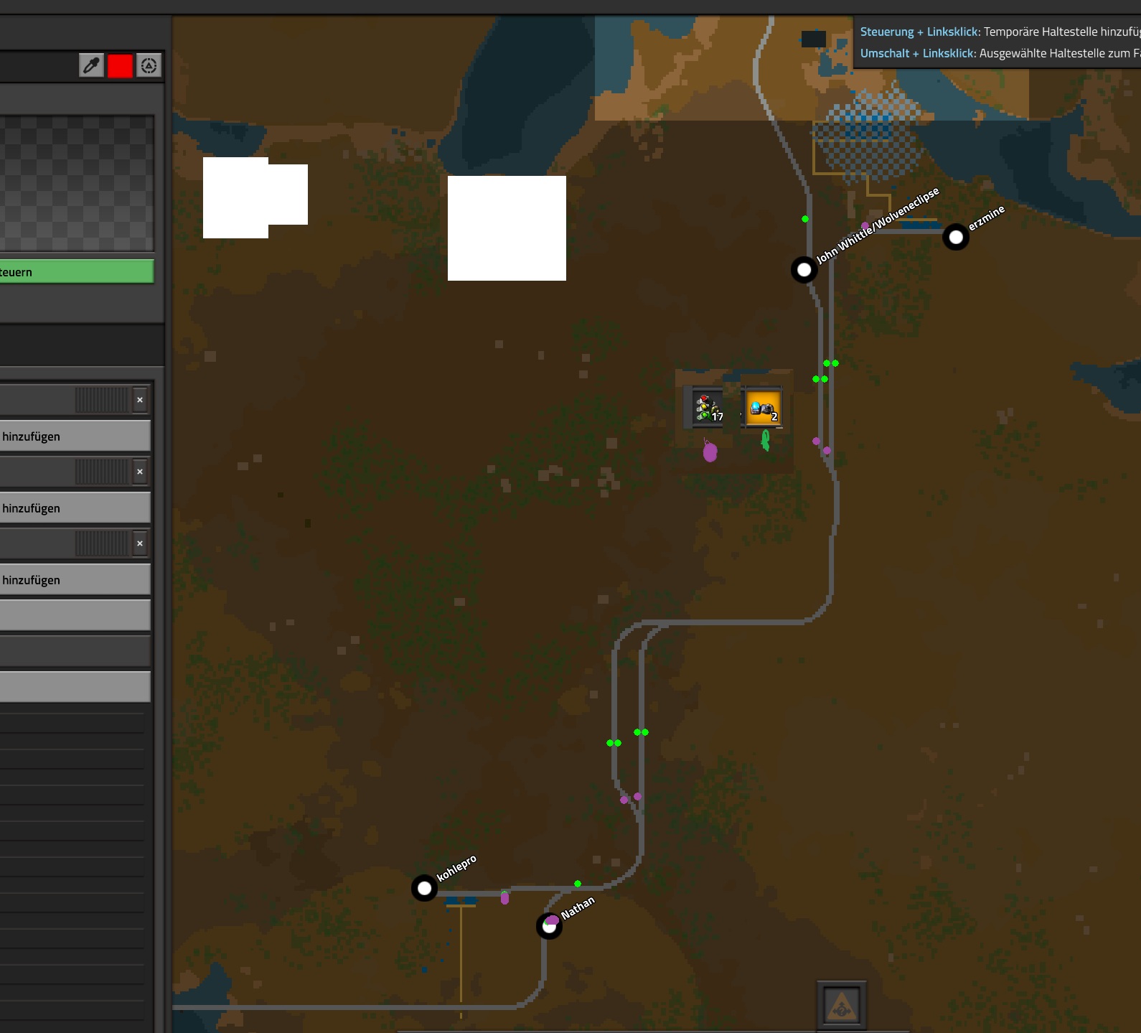
Task: Click the eyedropper color picker icon
Action: tap(91, 66)
